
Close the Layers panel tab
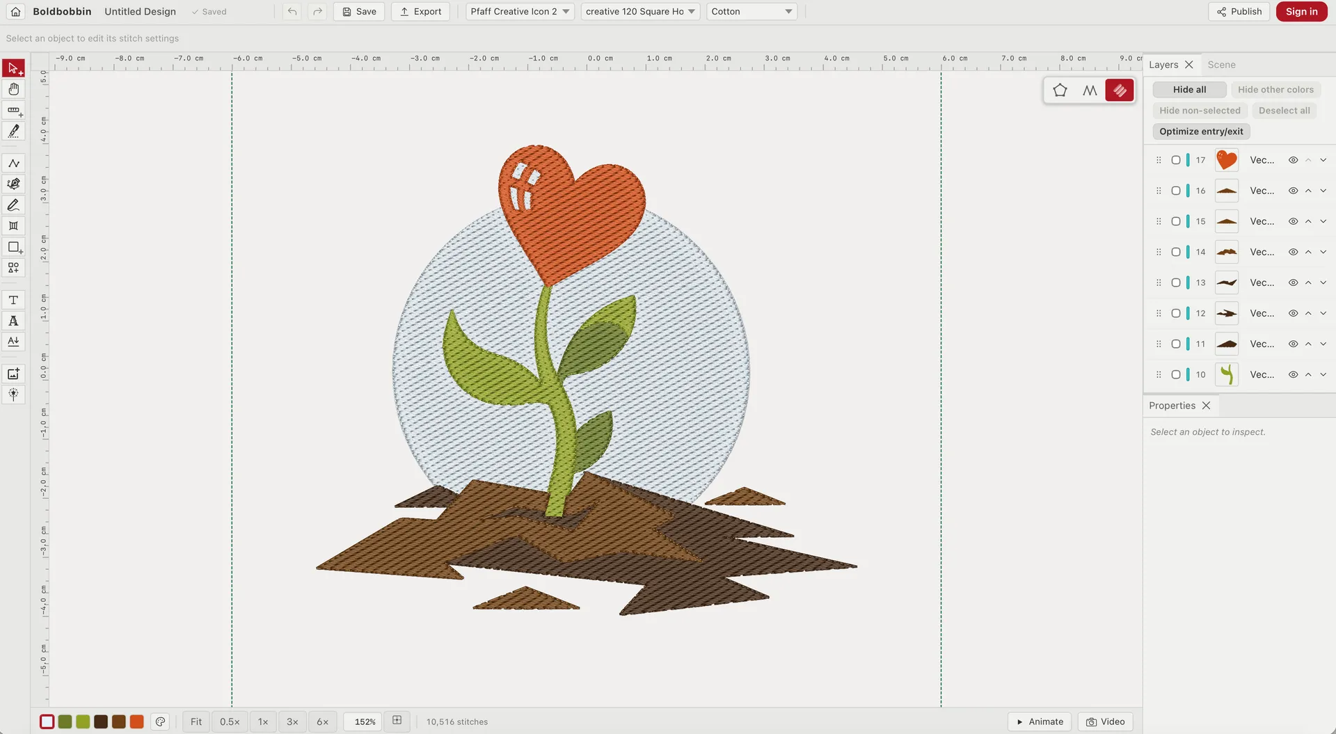(x=1189, y=65)
